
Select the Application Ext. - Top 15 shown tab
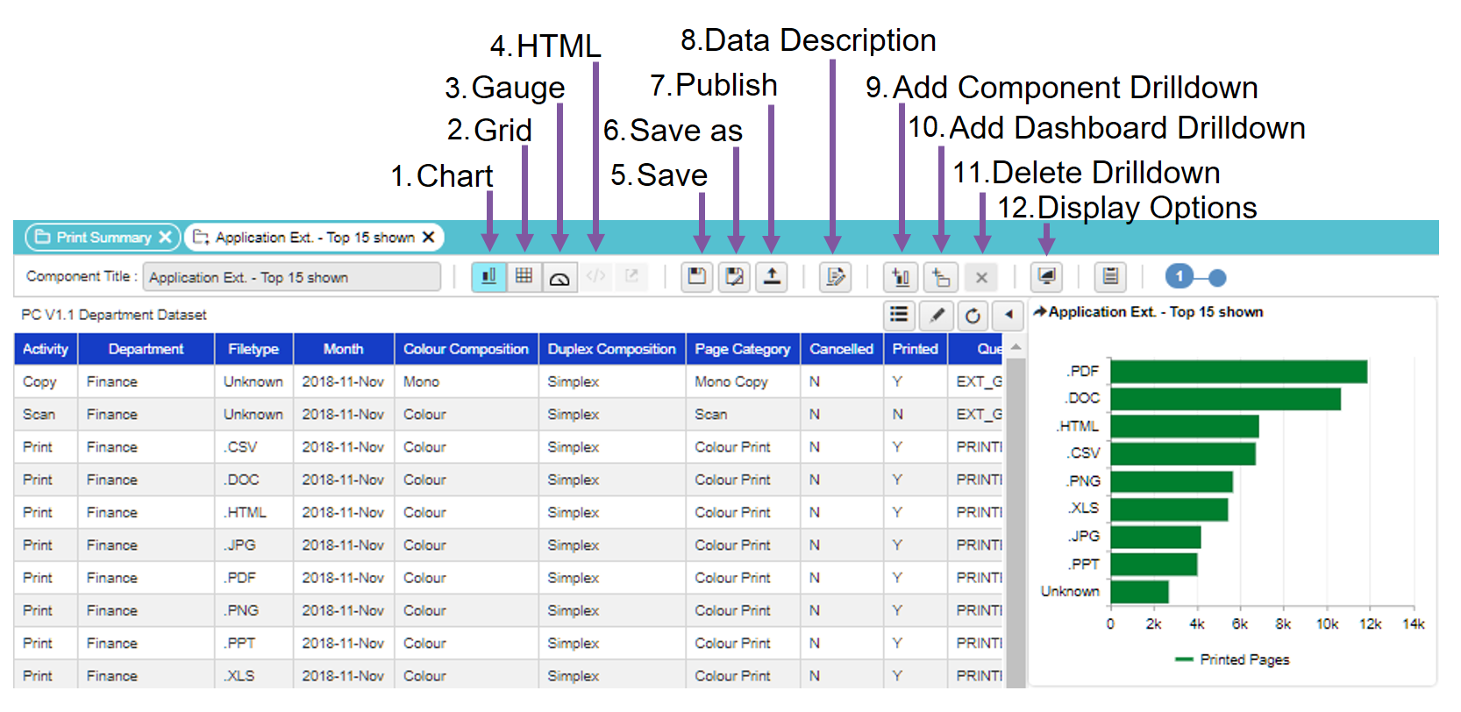(315, 238)
